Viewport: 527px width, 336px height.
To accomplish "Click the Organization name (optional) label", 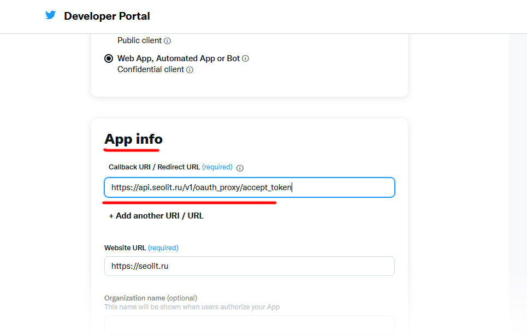I will coord(151,298).
